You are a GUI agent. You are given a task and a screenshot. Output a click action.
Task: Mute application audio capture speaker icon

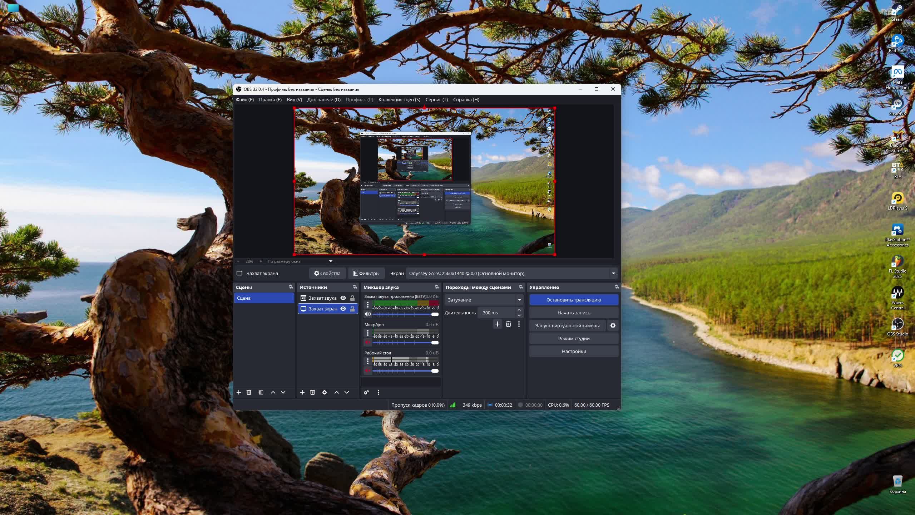pos(367,314)
